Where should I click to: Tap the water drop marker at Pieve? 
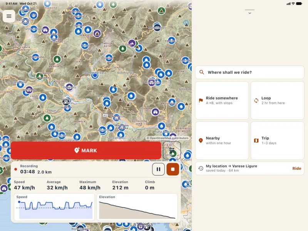[x=85, y=45]
